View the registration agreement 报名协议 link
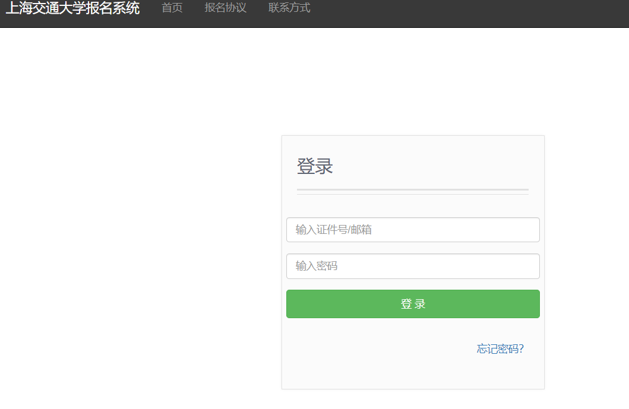Viewport: 629px width, 409px height. 225,8
